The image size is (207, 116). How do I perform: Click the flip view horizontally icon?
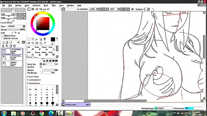133,9
